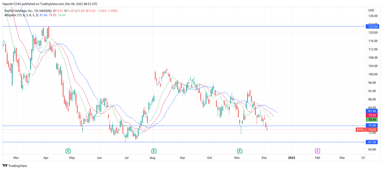This screenshot has height=170, width=383.
Task: Click the 92.00 price axis label
Action: click(x=372, y=91)
